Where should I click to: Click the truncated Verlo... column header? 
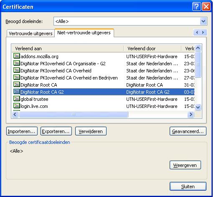[x=188, y=49]
